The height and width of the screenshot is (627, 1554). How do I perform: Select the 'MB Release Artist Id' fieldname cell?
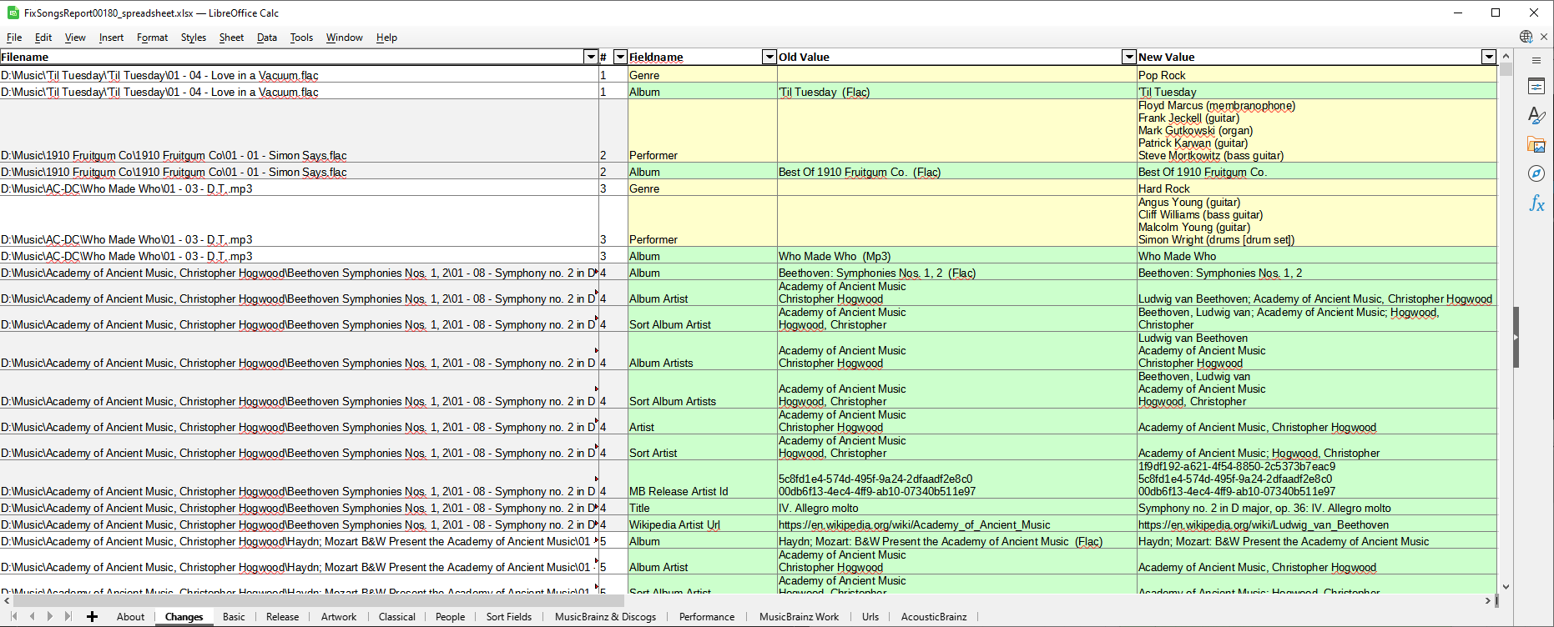(x=702, y=479)
